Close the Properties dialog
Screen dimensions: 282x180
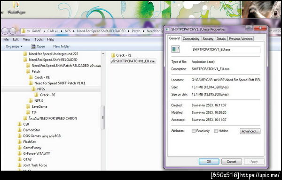(260, 28)
